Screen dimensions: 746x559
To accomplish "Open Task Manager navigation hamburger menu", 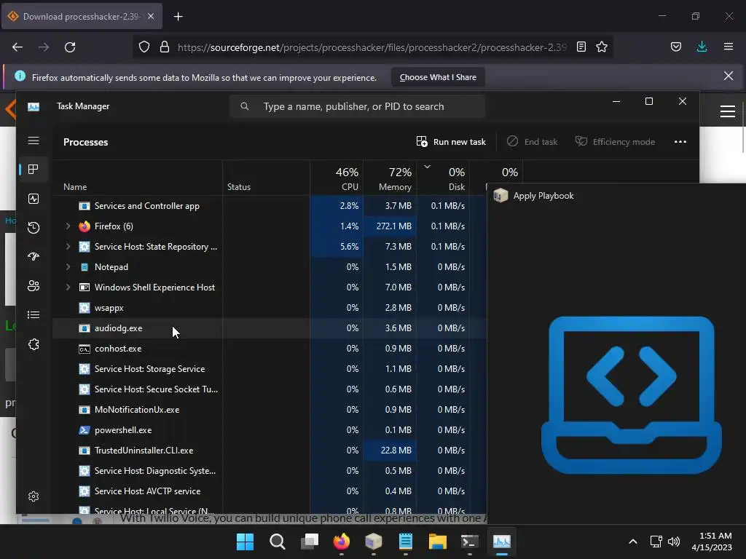I will click(34, 140).
